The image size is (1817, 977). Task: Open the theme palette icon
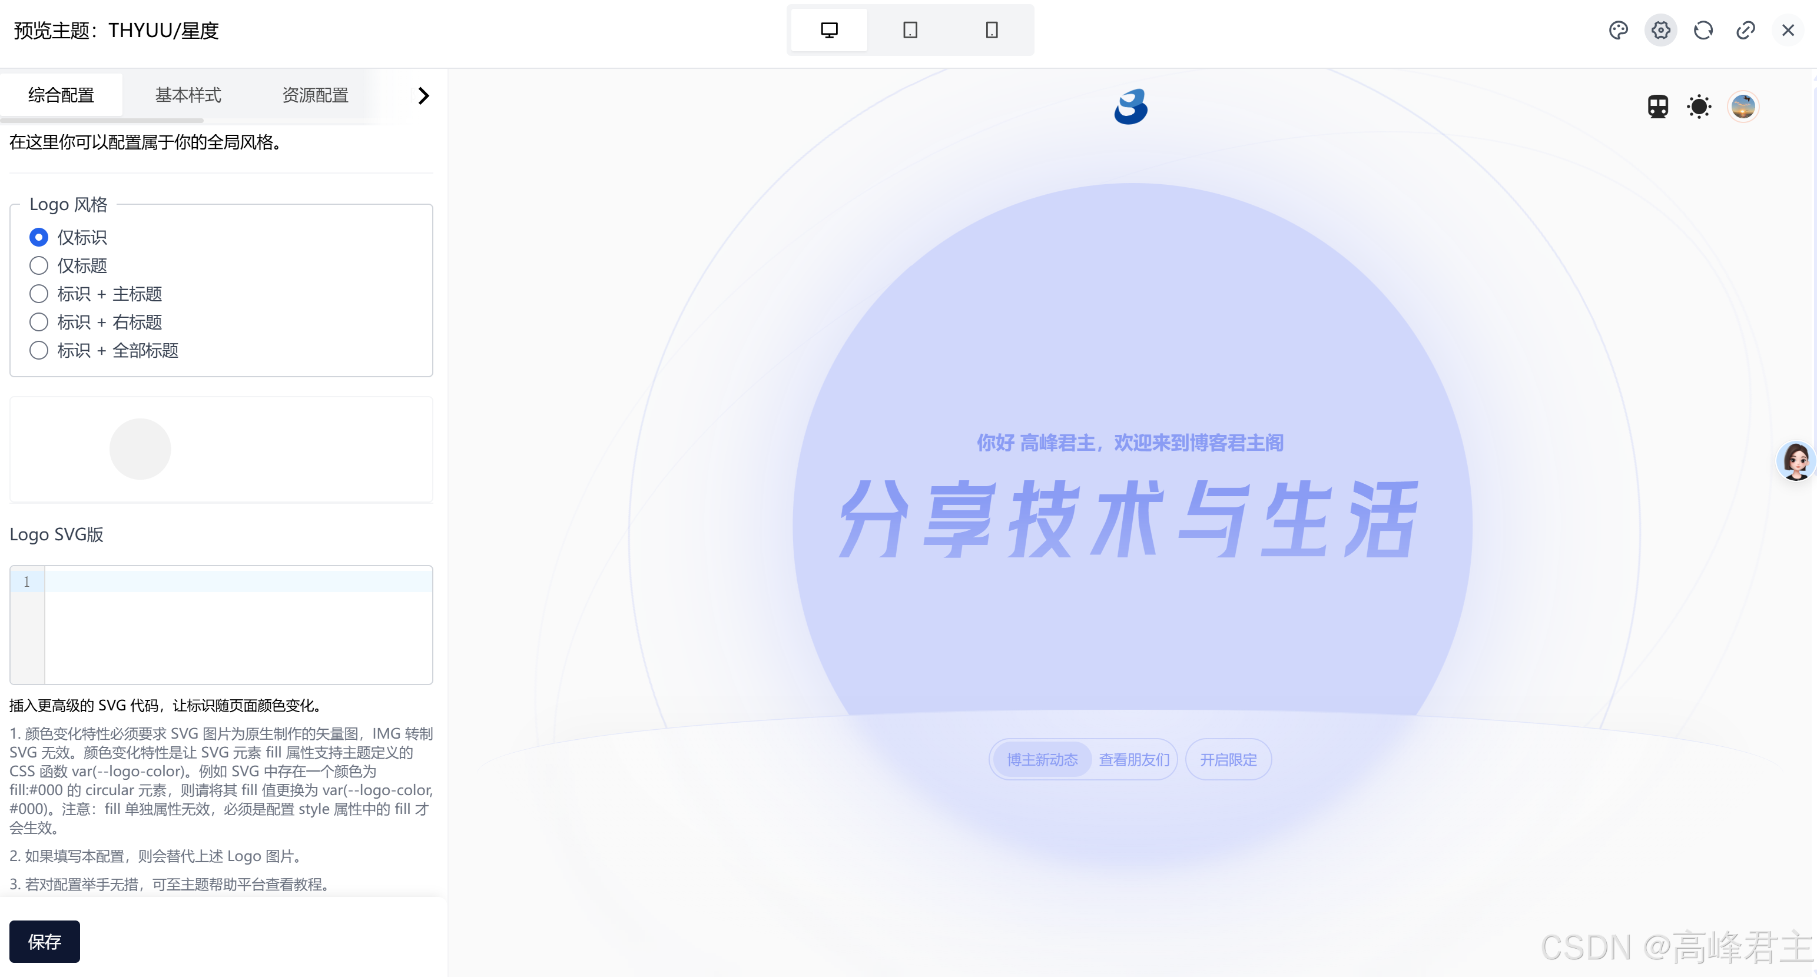click(1618, 31)
